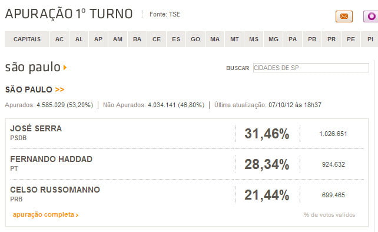This screenshot has height=232, width=378.
Task: Select the PR state tab
Action: click(331, 39)
